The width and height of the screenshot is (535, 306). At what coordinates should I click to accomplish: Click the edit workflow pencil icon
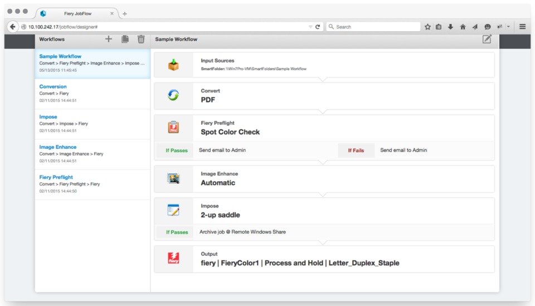click(487, 39)
